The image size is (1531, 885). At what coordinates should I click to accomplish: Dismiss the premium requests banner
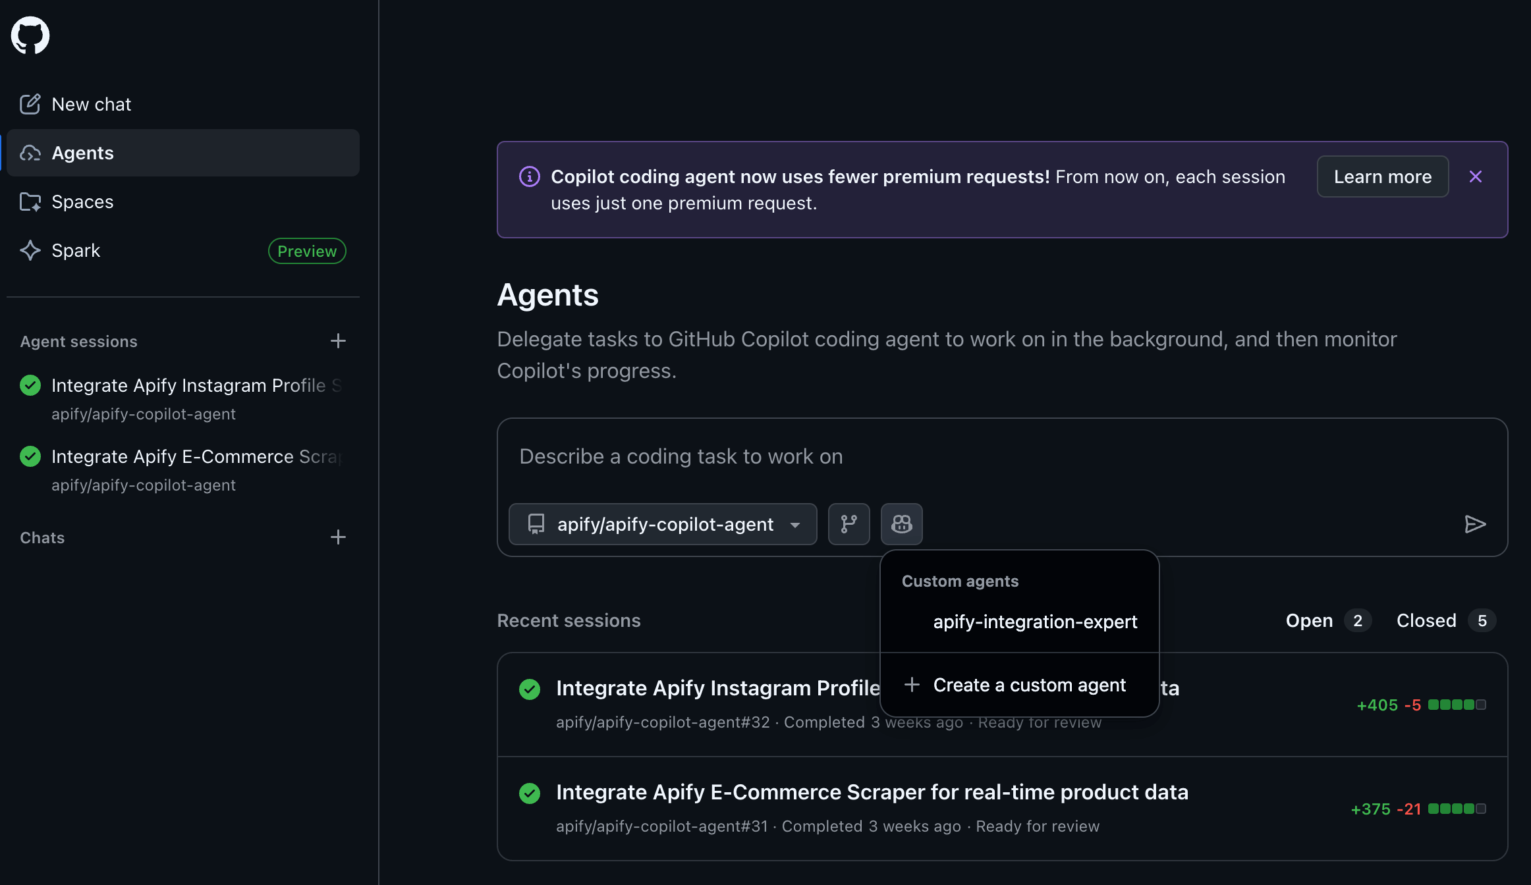[1475, 176]
